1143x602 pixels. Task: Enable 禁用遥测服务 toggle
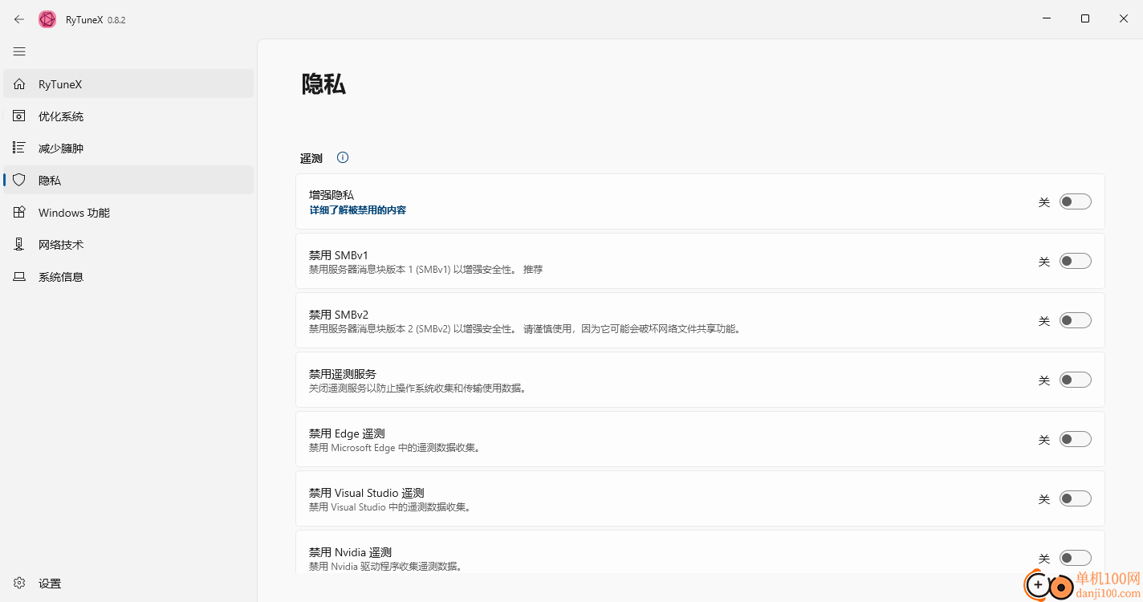point(1075,380)
